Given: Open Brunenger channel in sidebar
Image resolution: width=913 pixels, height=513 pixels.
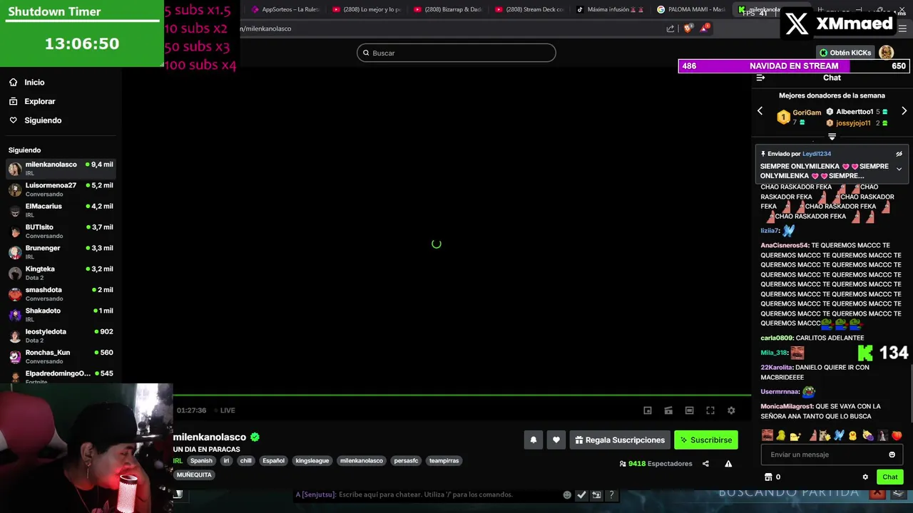Looking at the screenshot, I should click(x=60, y=252).
